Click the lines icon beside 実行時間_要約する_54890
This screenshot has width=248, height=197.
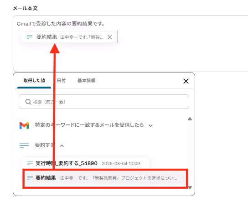[x=30, y=163]
